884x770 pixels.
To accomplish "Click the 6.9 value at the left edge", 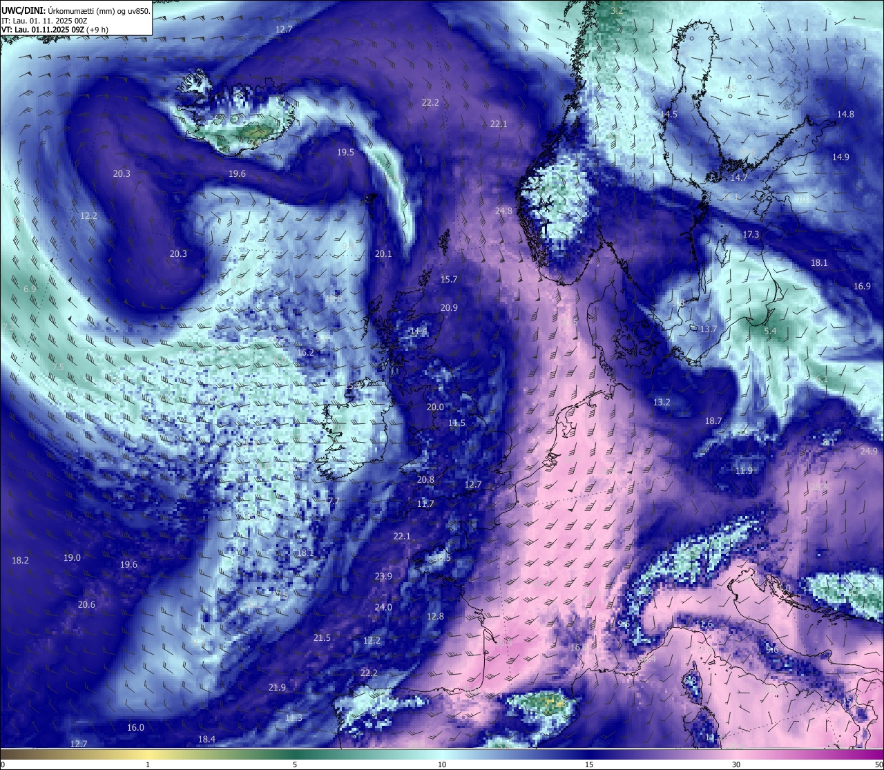I will [x=30, y=289].
